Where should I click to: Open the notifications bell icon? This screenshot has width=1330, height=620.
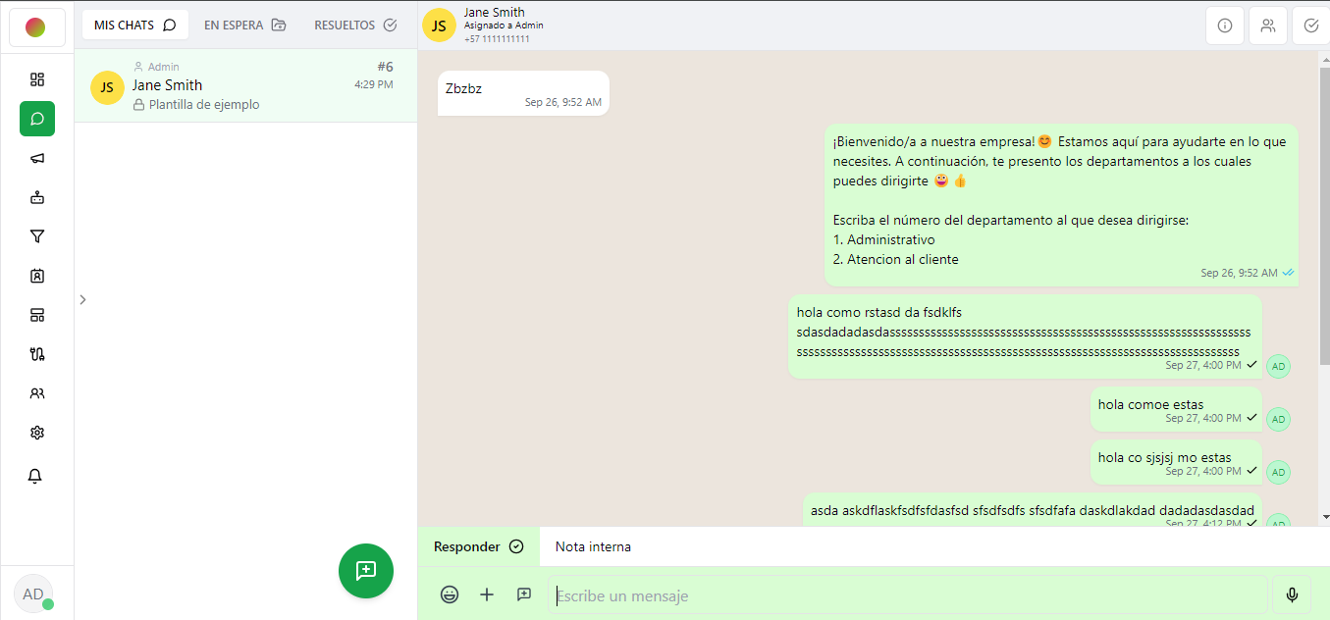coord(35,477)
